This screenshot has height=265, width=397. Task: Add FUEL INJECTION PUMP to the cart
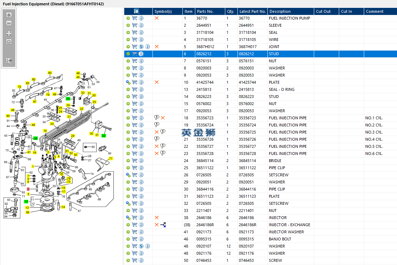point(135,18)
